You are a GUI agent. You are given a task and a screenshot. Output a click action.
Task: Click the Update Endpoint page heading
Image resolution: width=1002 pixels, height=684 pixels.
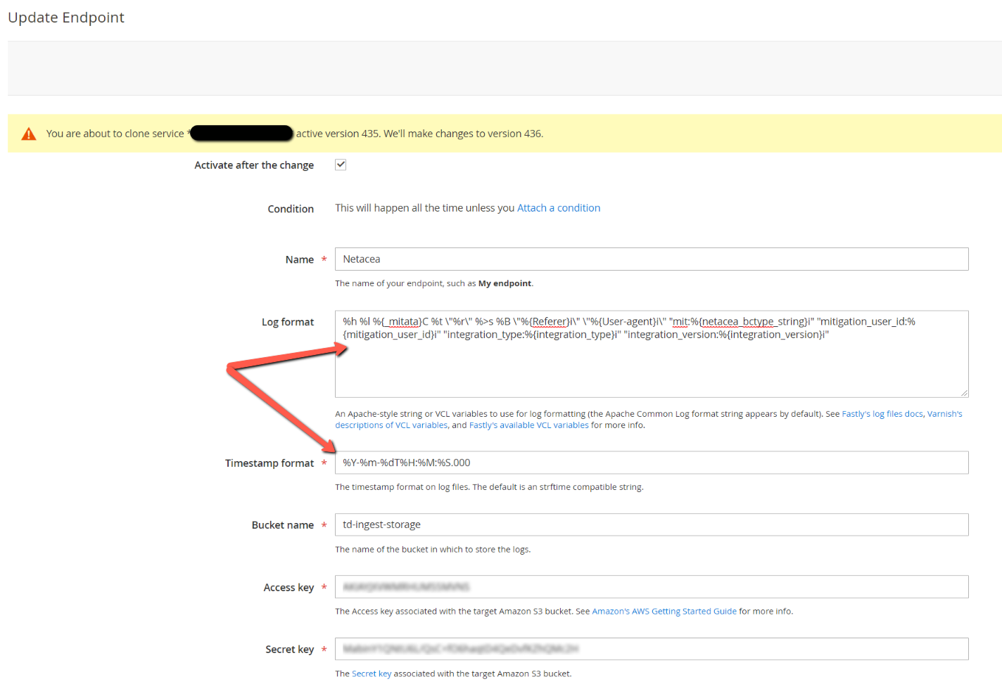point(66,18)
